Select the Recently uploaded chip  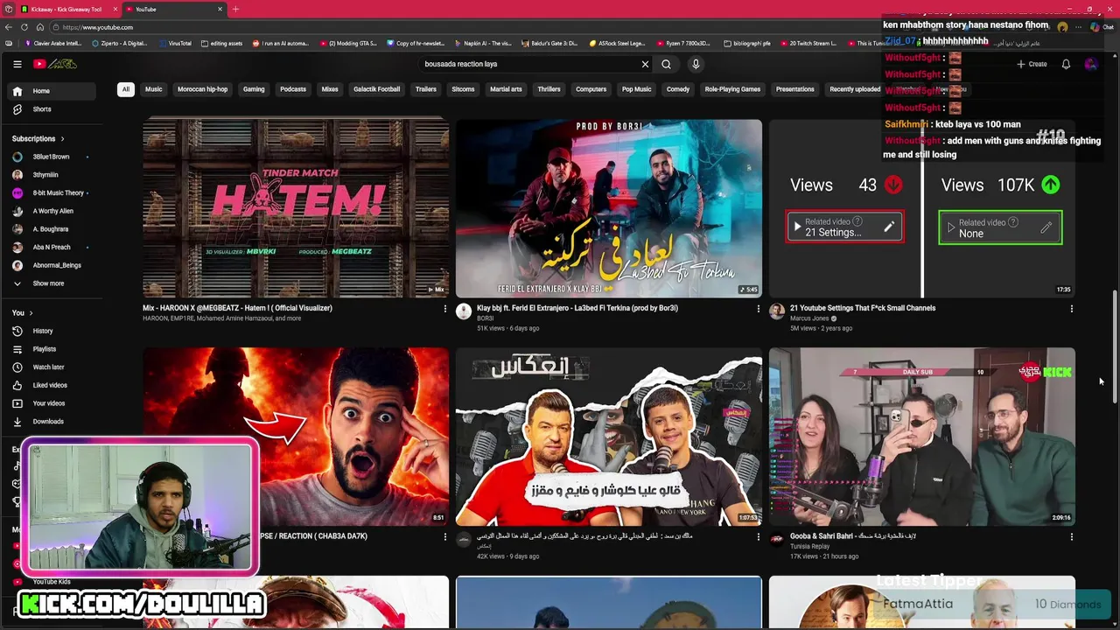[855, 89]
